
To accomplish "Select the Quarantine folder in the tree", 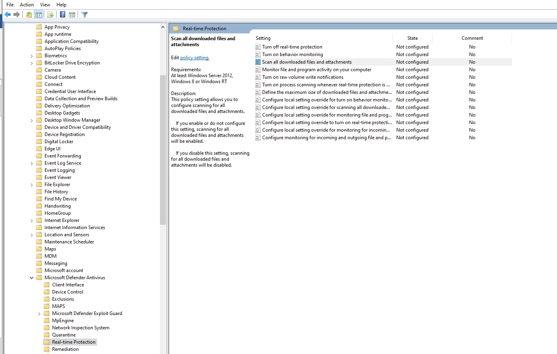I will click(x=64, y=335).
